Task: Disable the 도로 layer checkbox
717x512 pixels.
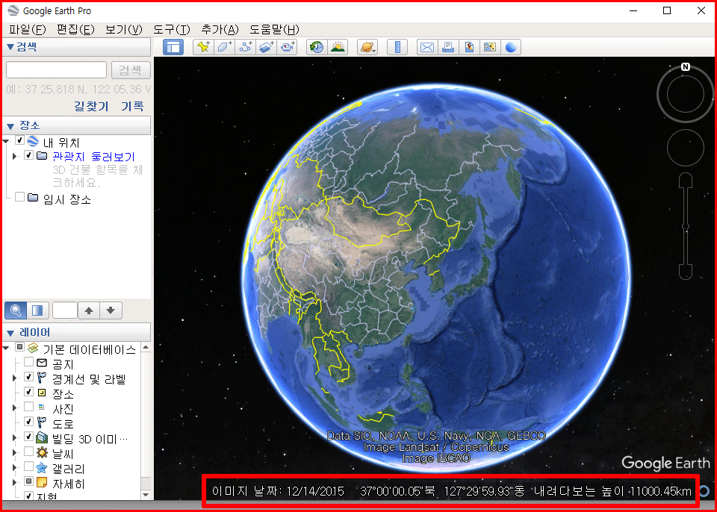Action: tap(29, 421)
